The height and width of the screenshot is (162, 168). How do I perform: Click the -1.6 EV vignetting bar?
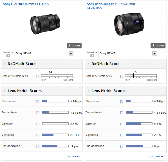click(x=55, y=135)
